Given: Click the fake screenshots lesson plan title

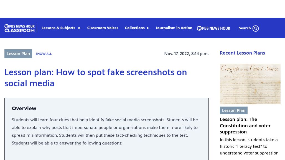Looking at the screenshot, I should [x=96, y=78].
